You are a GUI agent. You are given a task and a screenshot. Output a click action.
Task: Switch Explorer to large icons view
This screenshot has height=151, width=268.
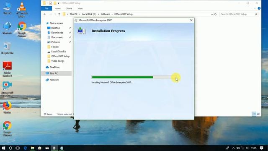tap(258, 114)
